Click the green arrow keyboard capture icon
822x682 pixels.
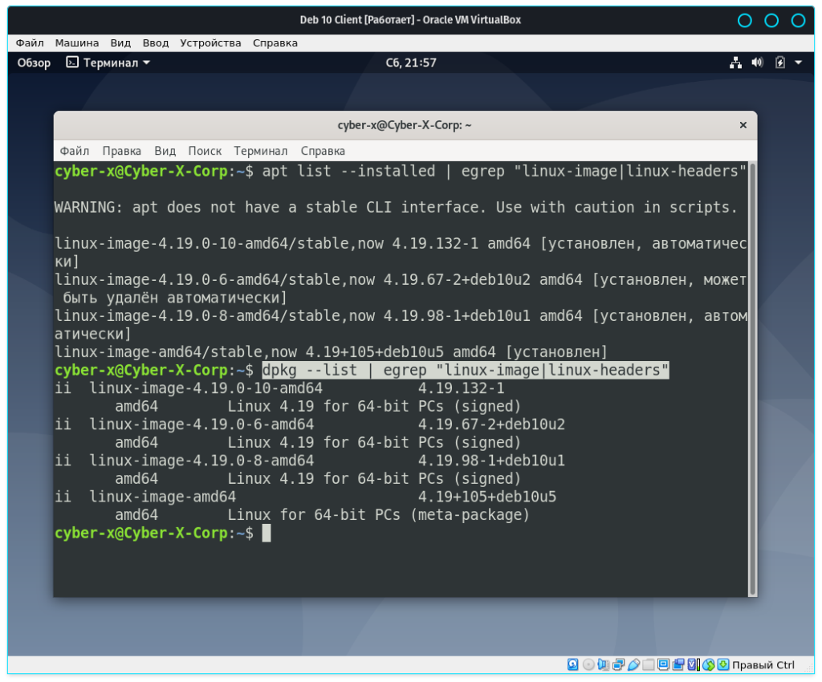723,664
